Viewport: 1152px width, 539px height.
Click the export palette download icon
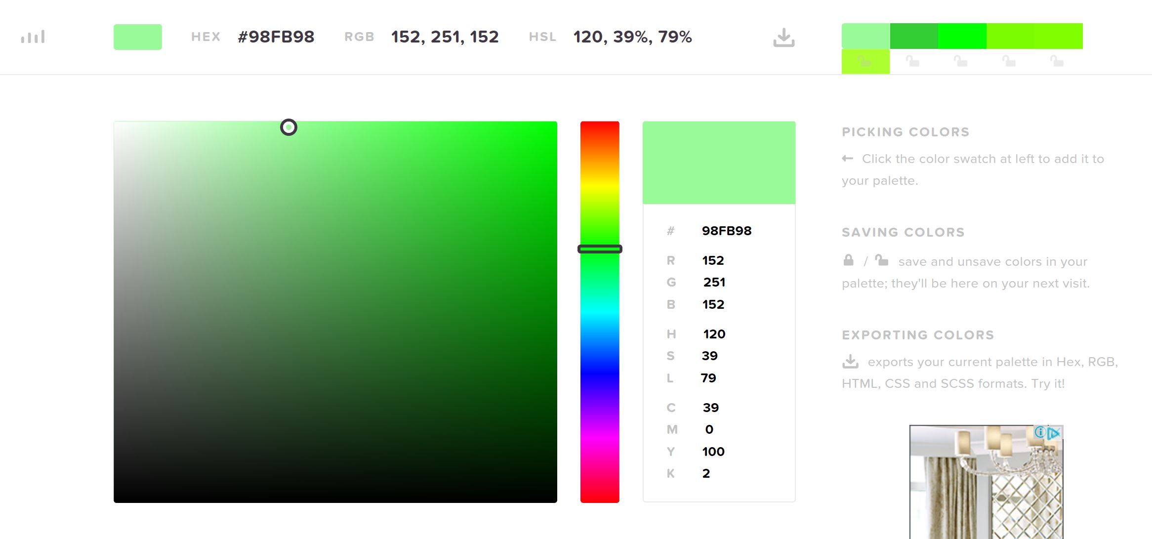point(783,38)
